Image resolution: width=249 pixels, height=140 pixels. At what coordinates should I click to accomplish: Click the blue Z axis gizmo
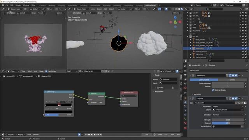pyautogui.click(x=175, y=17)
